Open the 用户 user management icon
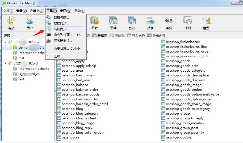This screenshot has width=243, height=143. (x=30, y=23)
